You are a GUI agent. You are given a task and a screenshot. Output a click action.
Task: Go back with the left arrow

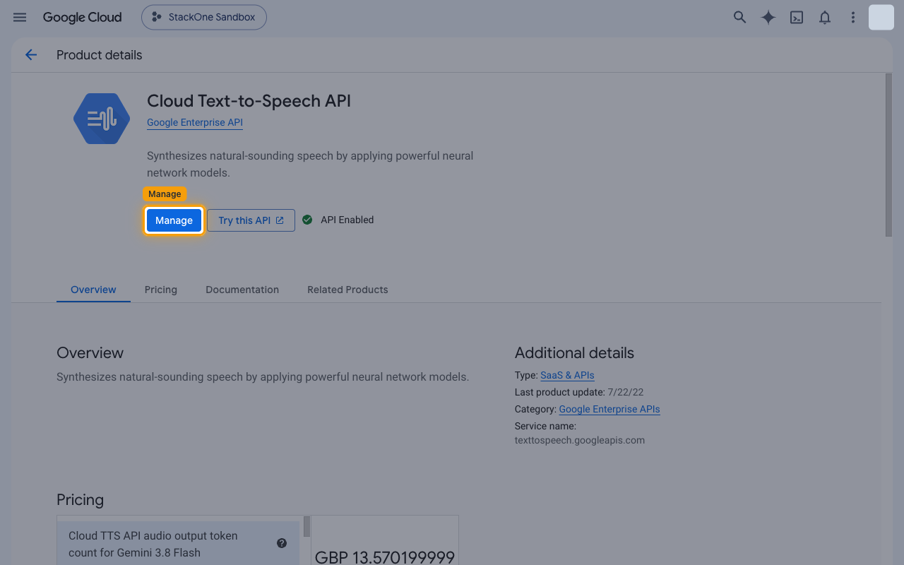(x=31, y=55)
